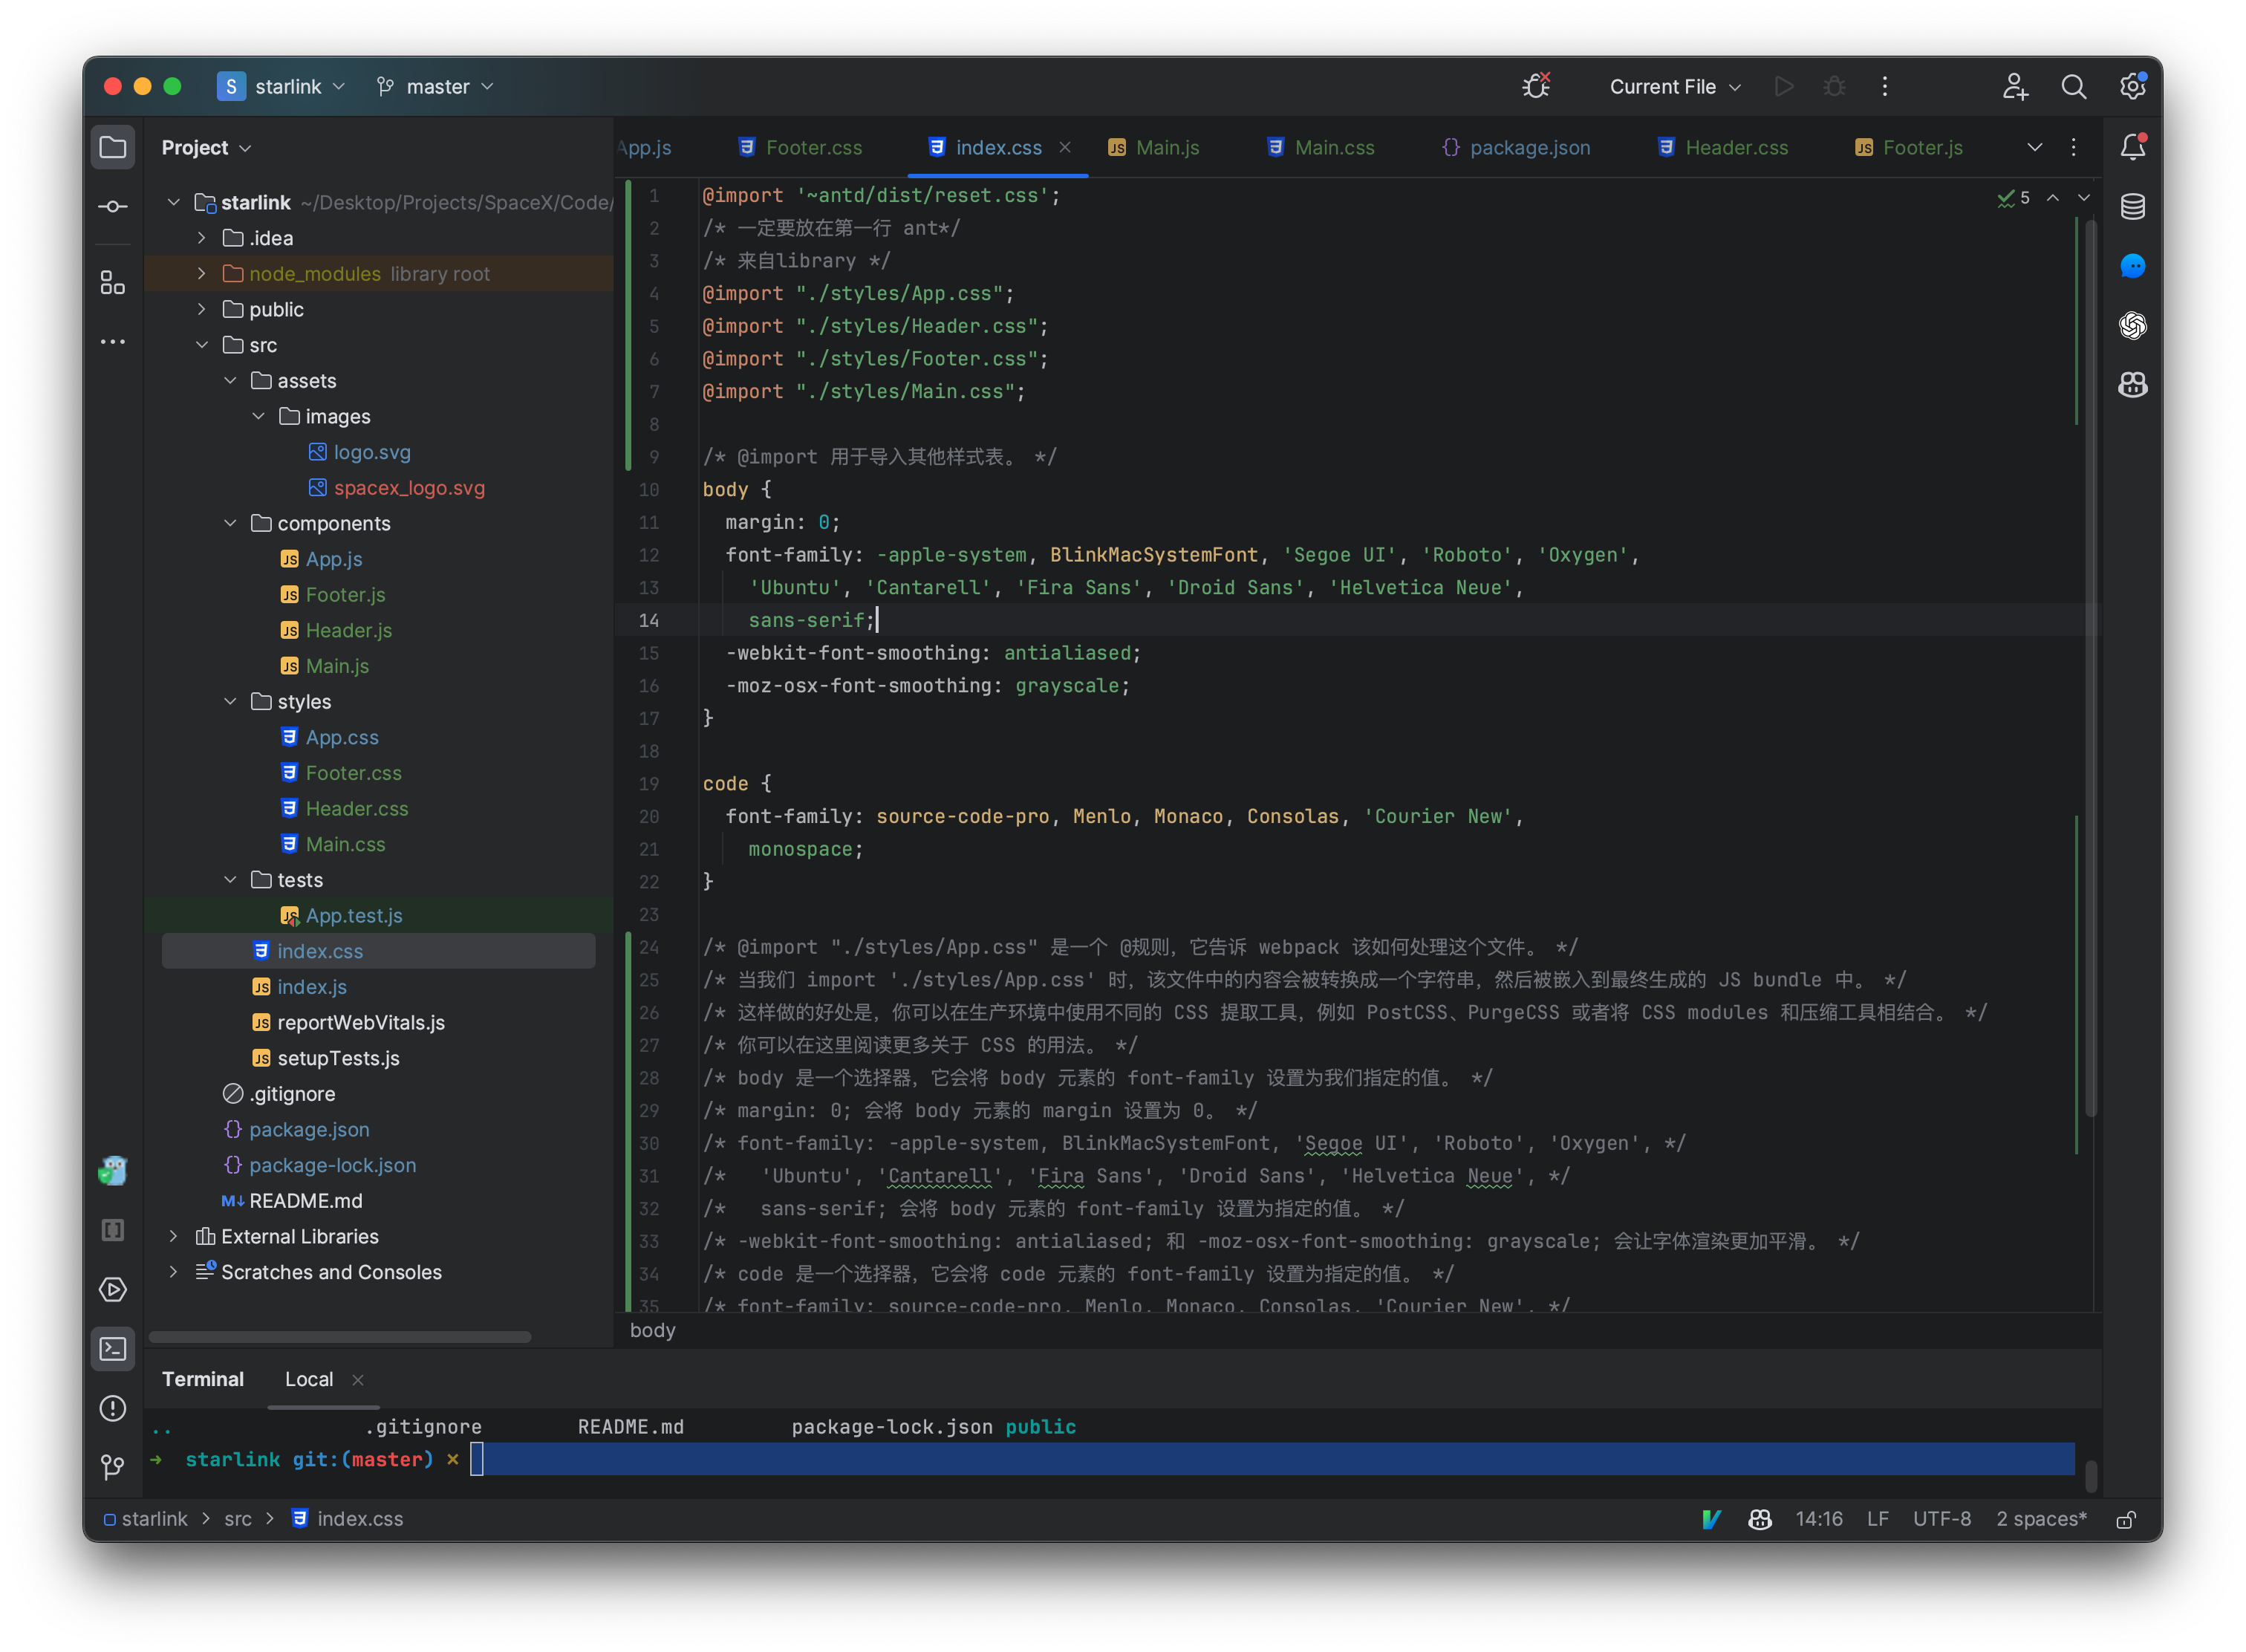
Task: Open the Current File run configuration dropdown
Action: click(x=1674, y=87)
